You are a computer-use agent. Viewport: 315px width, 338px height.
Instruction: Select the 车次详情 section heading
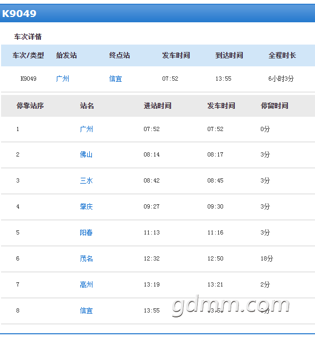[x=28, y=37]
